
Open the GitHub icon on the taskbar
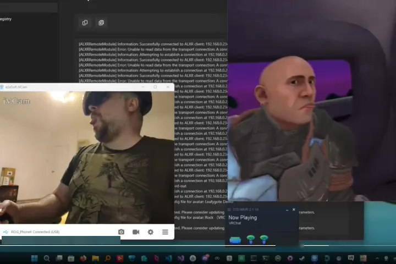click(290, 258)
